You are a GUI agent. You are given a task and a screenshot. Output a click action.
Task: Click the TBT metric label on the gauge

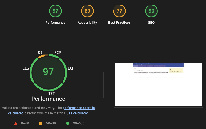pos(51,94)
